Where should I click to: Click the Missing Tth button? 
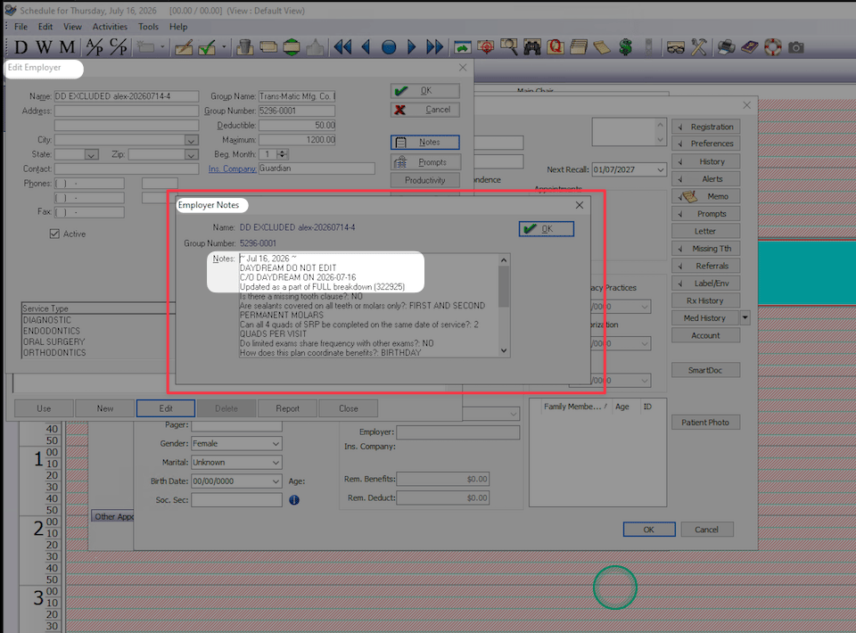[706, 248]
